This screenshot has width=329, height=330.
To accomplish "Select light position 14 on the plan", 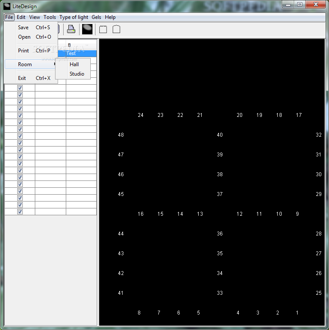I will pyautogui.click(x=180, y=214).
